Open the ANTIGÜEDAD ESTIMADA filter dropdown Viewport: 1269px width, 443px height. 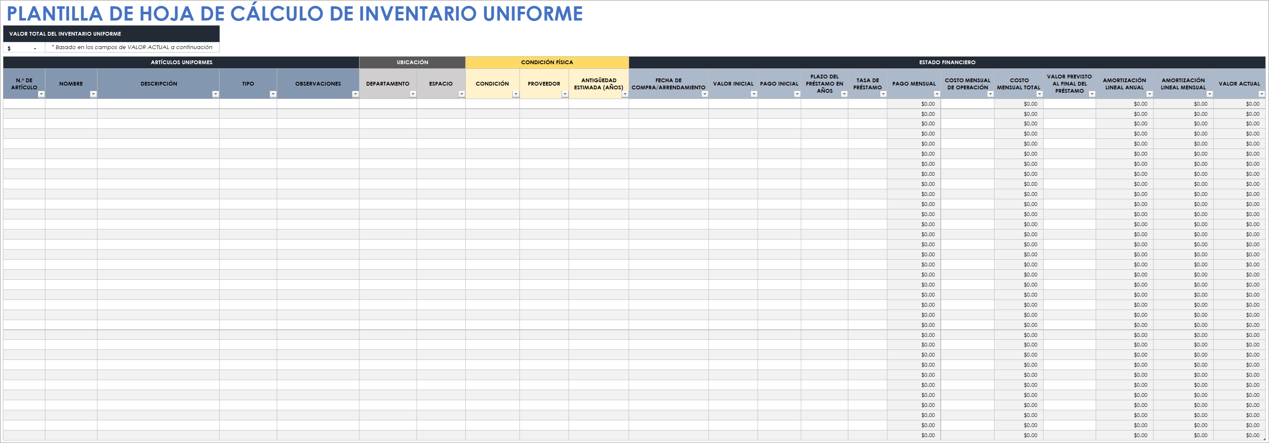tap(625, 94)
